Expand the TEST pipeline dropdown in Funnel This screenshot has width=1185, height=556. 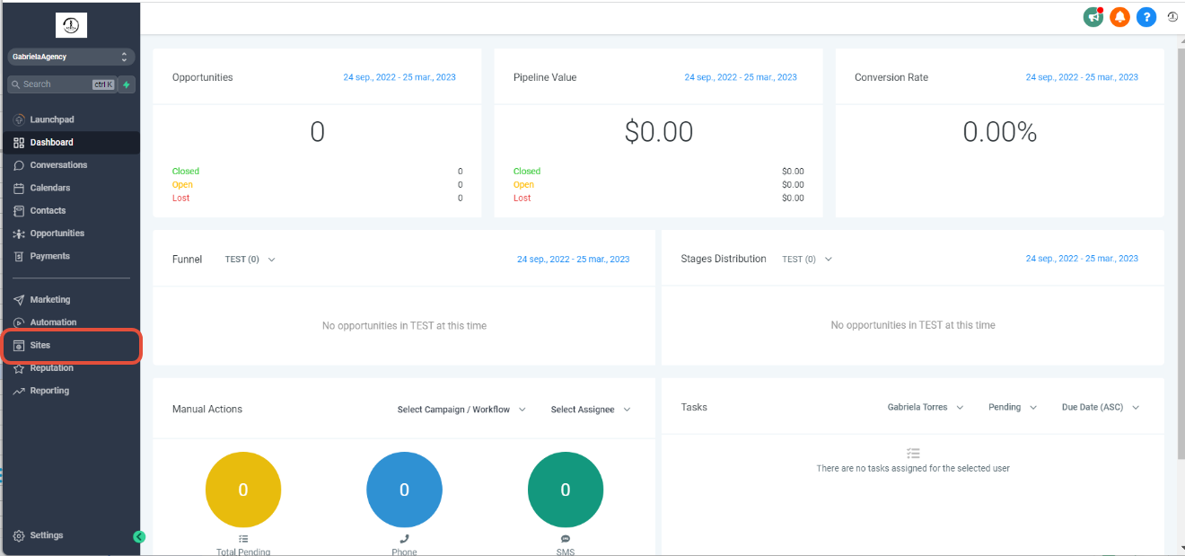click(250, 259)
